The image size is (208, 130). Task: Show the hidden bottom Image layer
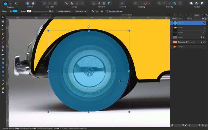(204, 47)
